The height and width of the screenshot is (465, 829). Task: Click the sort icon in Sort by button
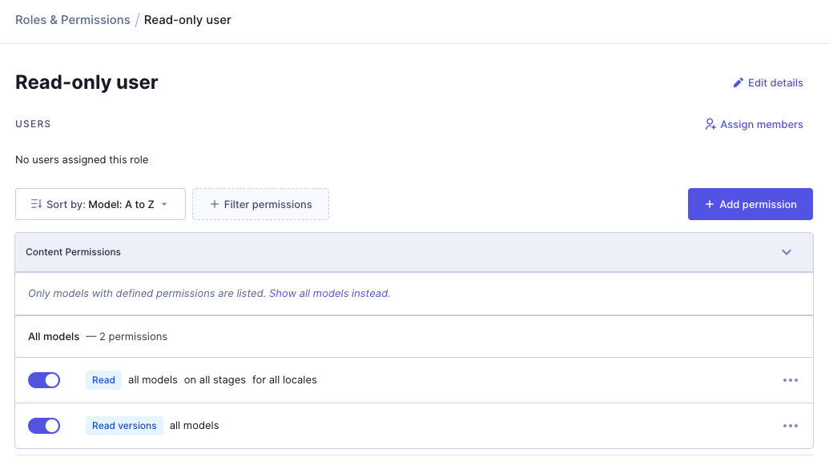click(36, 204)
